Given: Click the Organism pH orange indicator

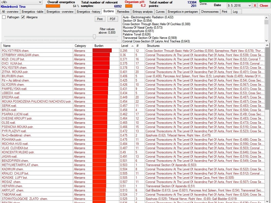Looking at the screenshot, I should tap(129, 6).
